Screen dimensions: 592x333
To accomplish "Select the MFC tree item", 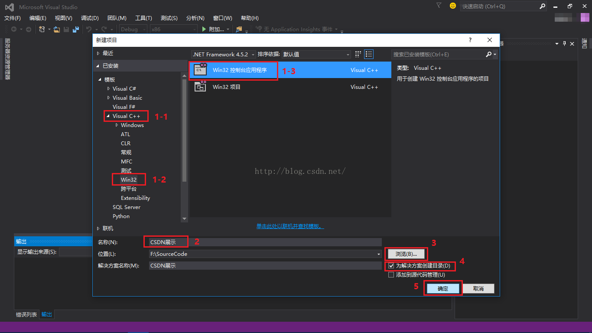I will [x=127, y=161].
